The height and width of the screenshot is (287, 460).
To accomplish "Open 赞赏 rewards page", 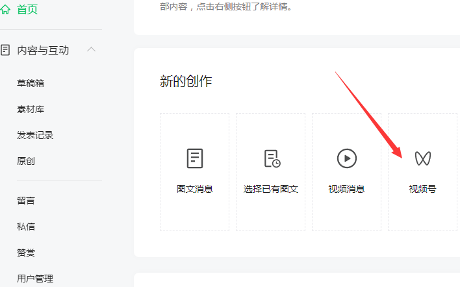I will 26,253.
